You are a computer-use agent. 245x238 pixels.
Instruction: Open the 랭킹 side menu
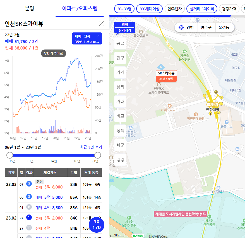click(x=120, y=160)
